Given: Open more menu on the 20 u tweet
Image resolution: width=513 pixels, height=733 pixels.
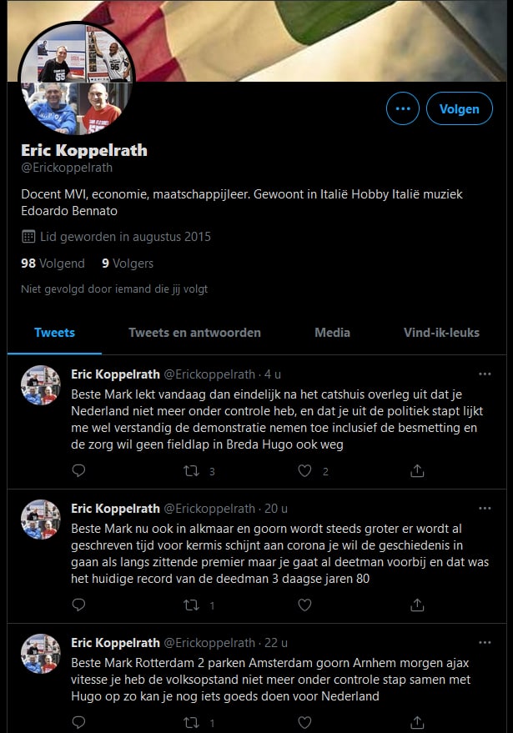Looking at the screenshot, I should 485,508.
